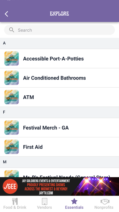Tap the JGEE red logo
This screenshot has width=119, height=212.
(10, 186)
